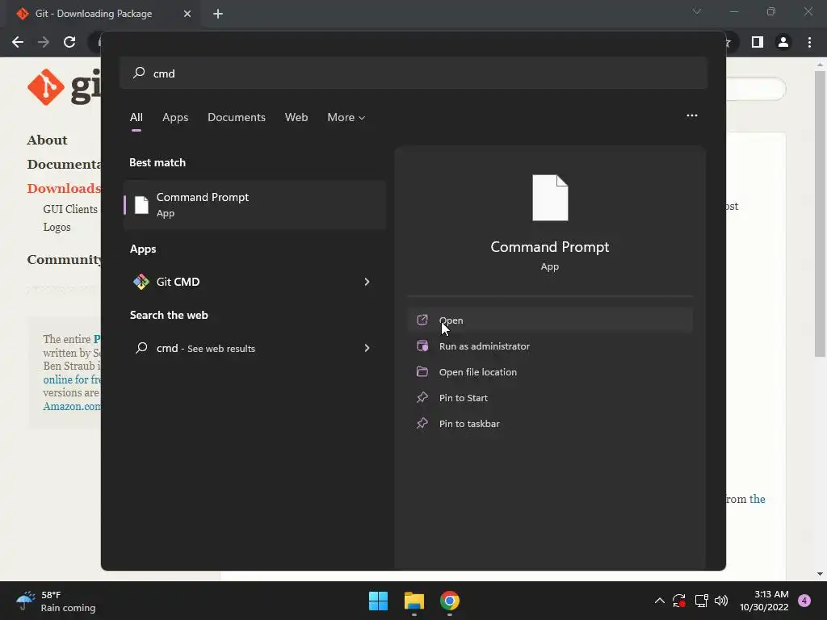This screenshot has width=827, height=620.
Task: Choose Run as administrator
Action: click(550, 346)
